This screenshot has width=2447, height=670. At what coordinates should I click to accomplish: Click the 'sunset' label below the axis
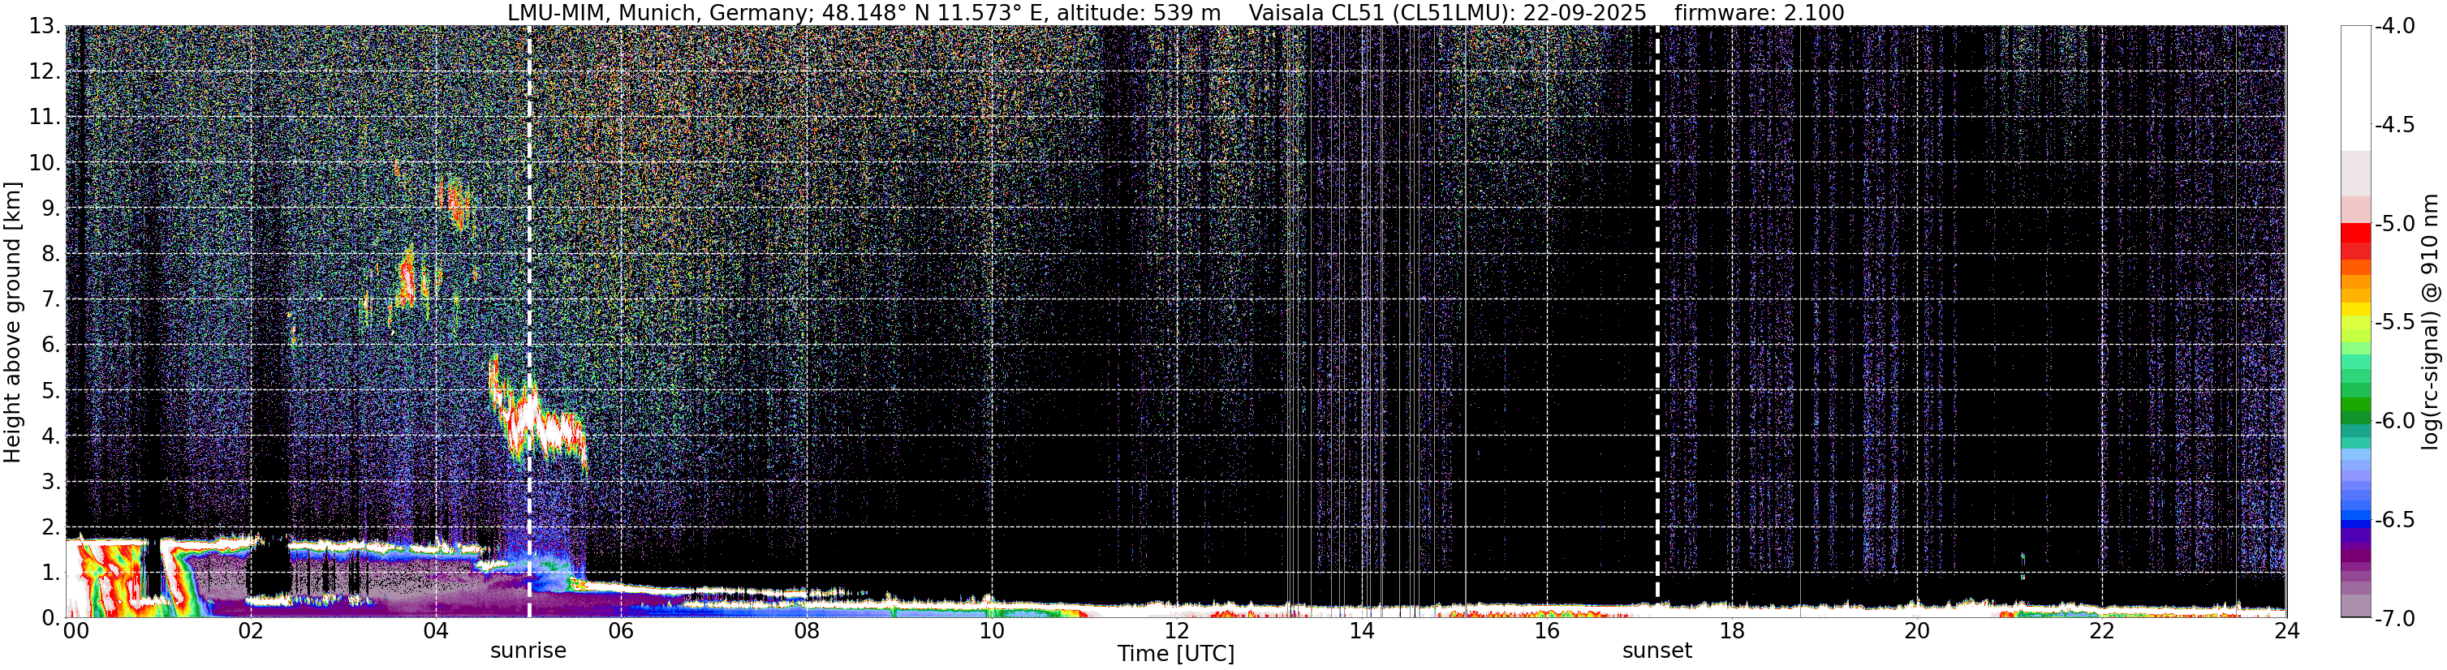pos(1656,651)
